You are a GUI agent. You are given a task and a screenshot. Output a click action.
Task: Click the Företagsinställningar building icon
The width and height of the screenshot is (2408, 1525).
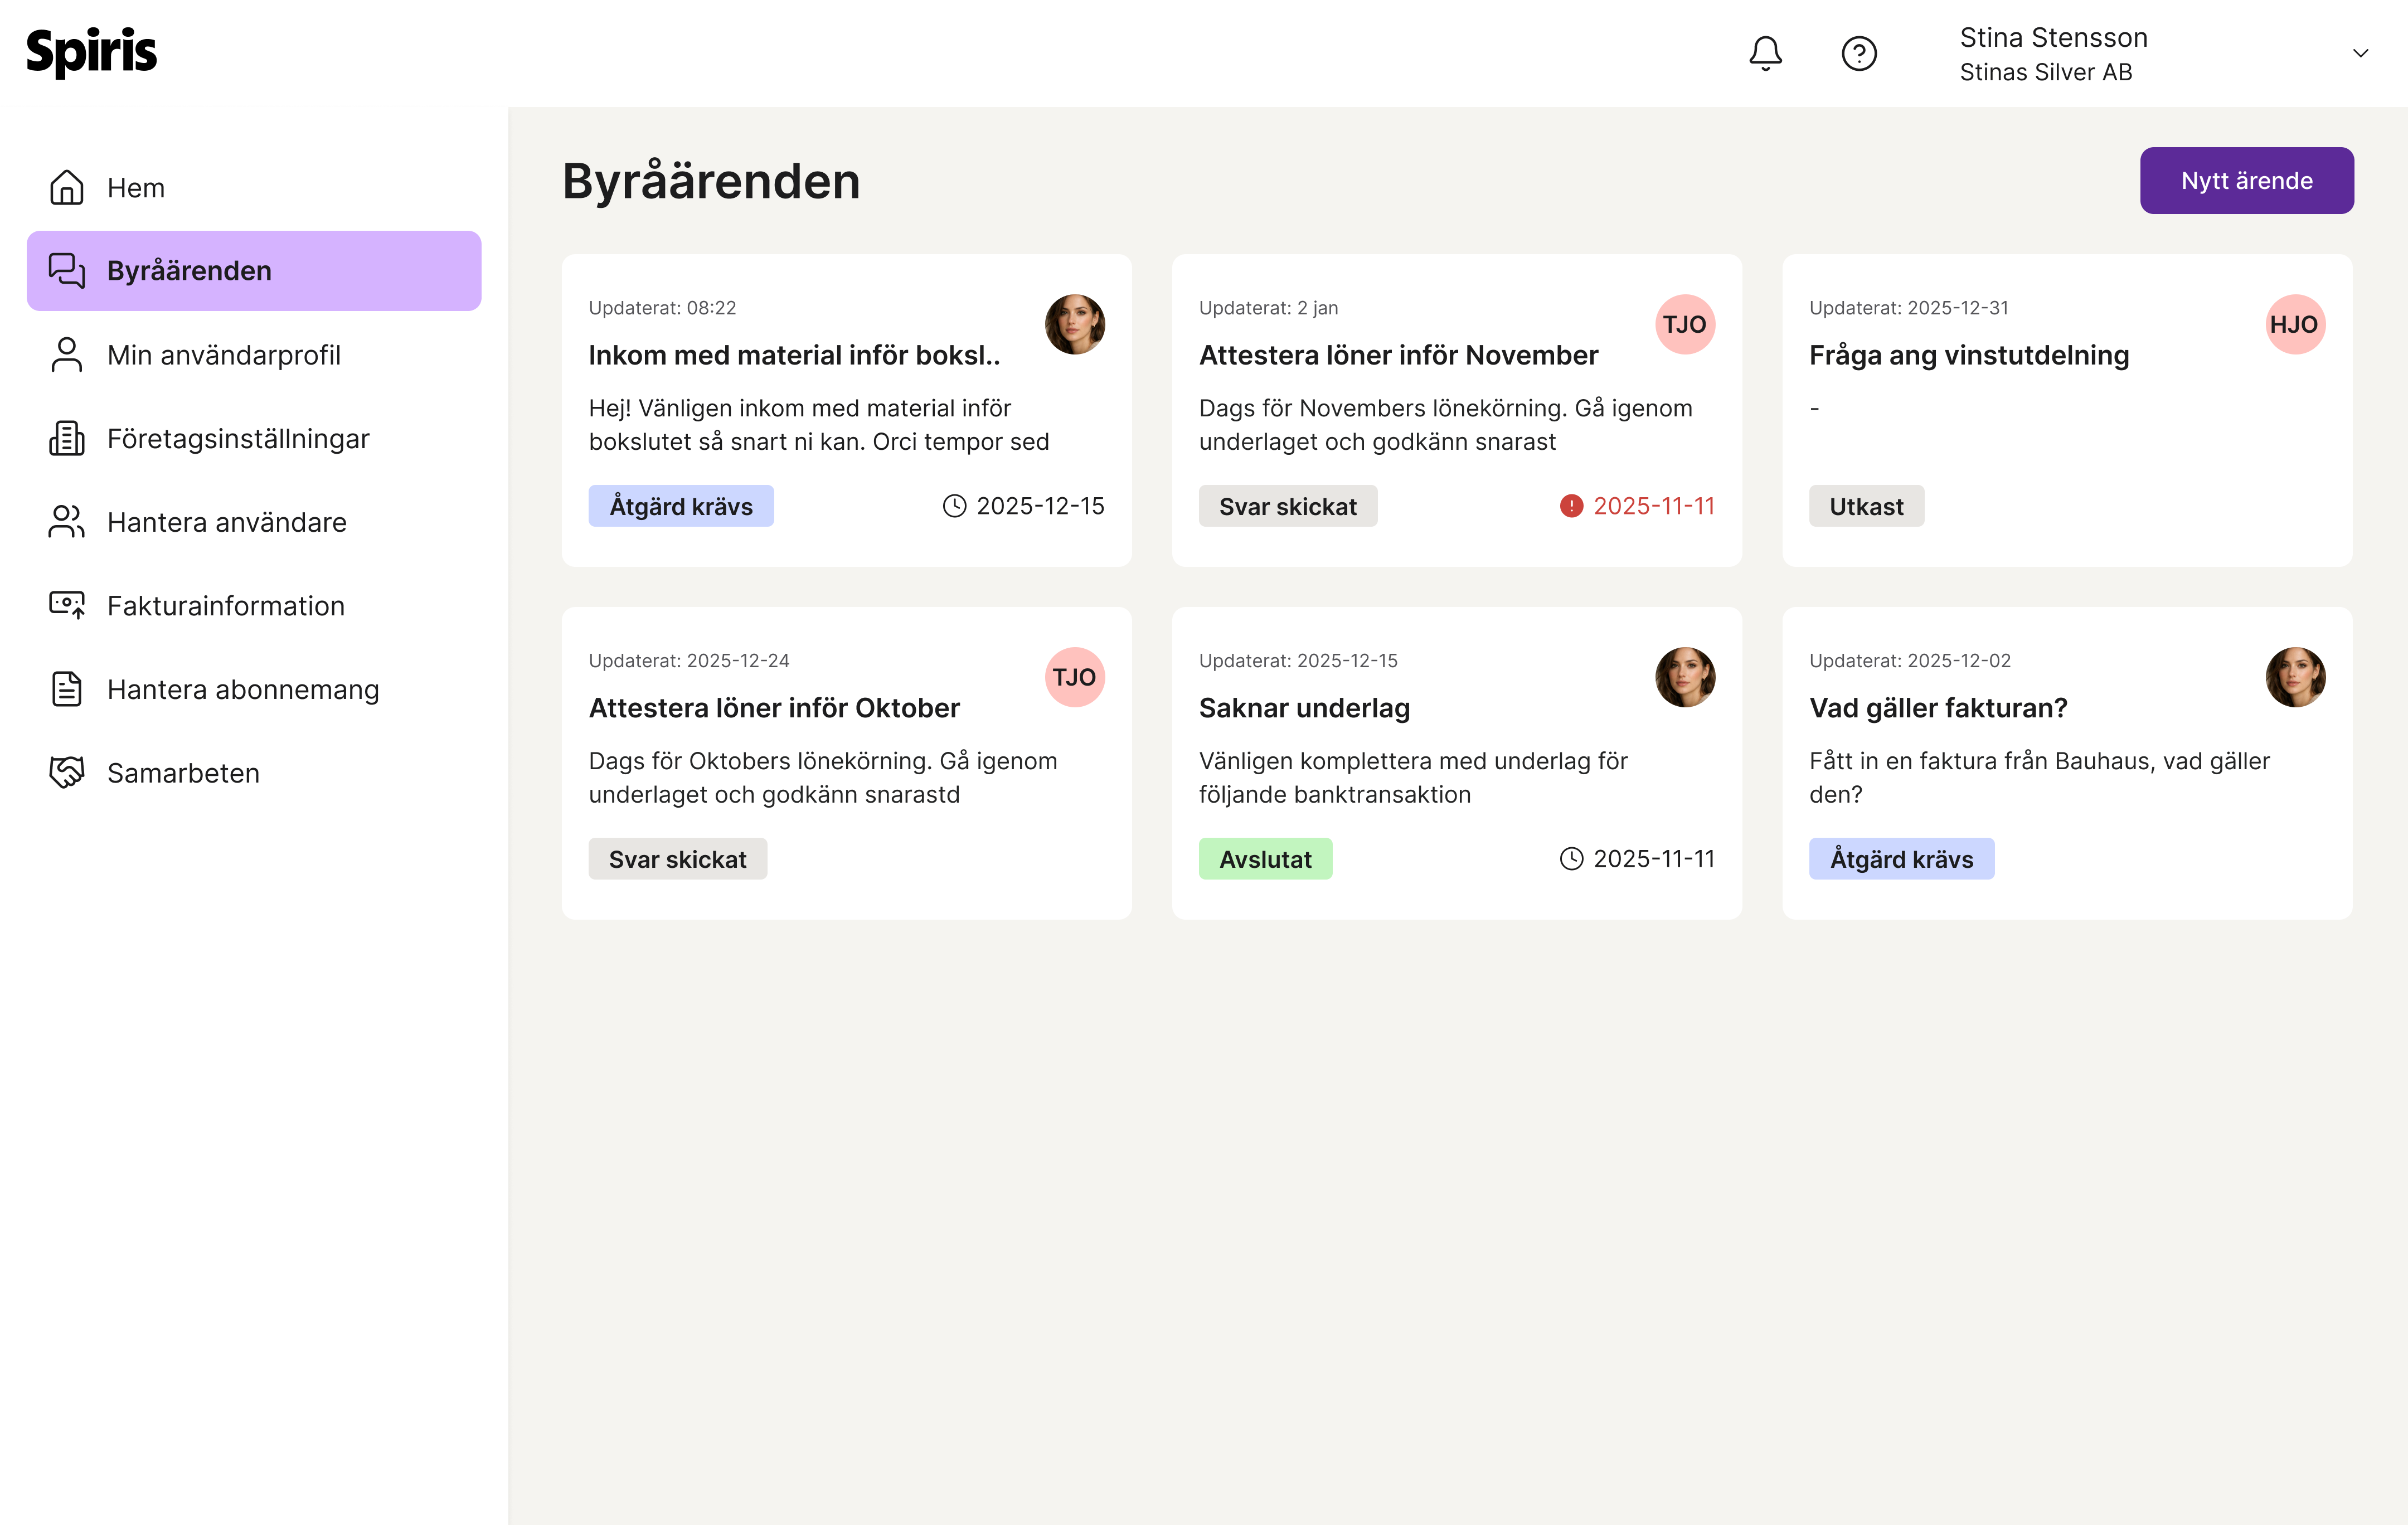[67, 438]
